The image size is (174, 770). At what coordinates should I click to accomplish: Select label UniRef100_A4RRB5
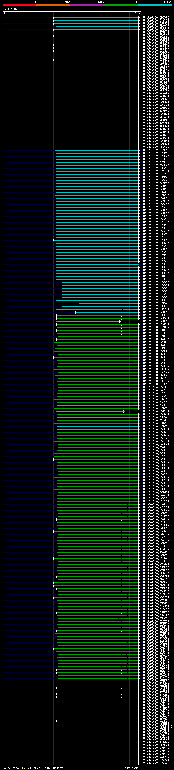156,339
